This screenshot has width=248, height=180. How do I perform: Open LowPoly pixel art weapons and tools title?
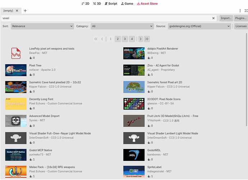[x=52, y=49]
